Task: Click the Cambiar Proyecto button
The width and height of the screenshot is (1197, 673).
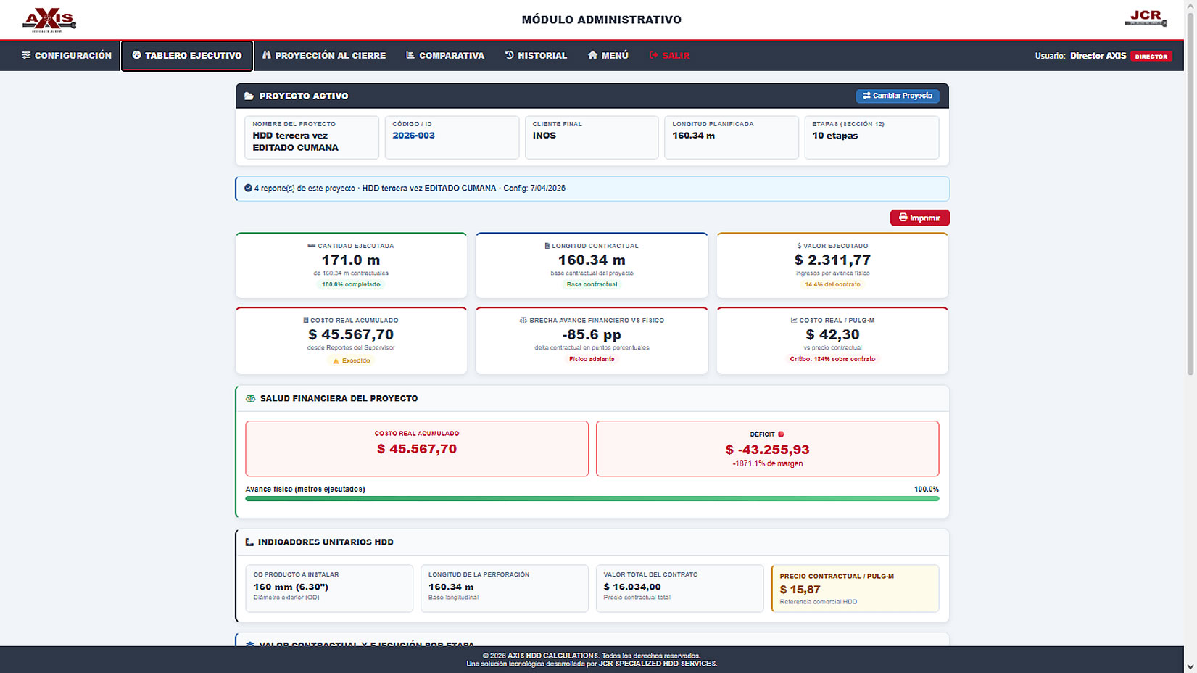Action: pyautogui.click(x=898, y=96)
